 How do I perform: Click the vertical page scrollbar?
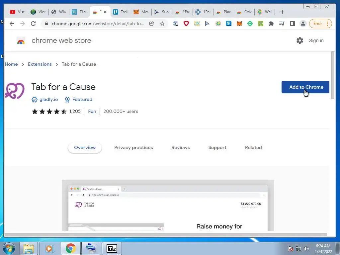click(333, 75)
